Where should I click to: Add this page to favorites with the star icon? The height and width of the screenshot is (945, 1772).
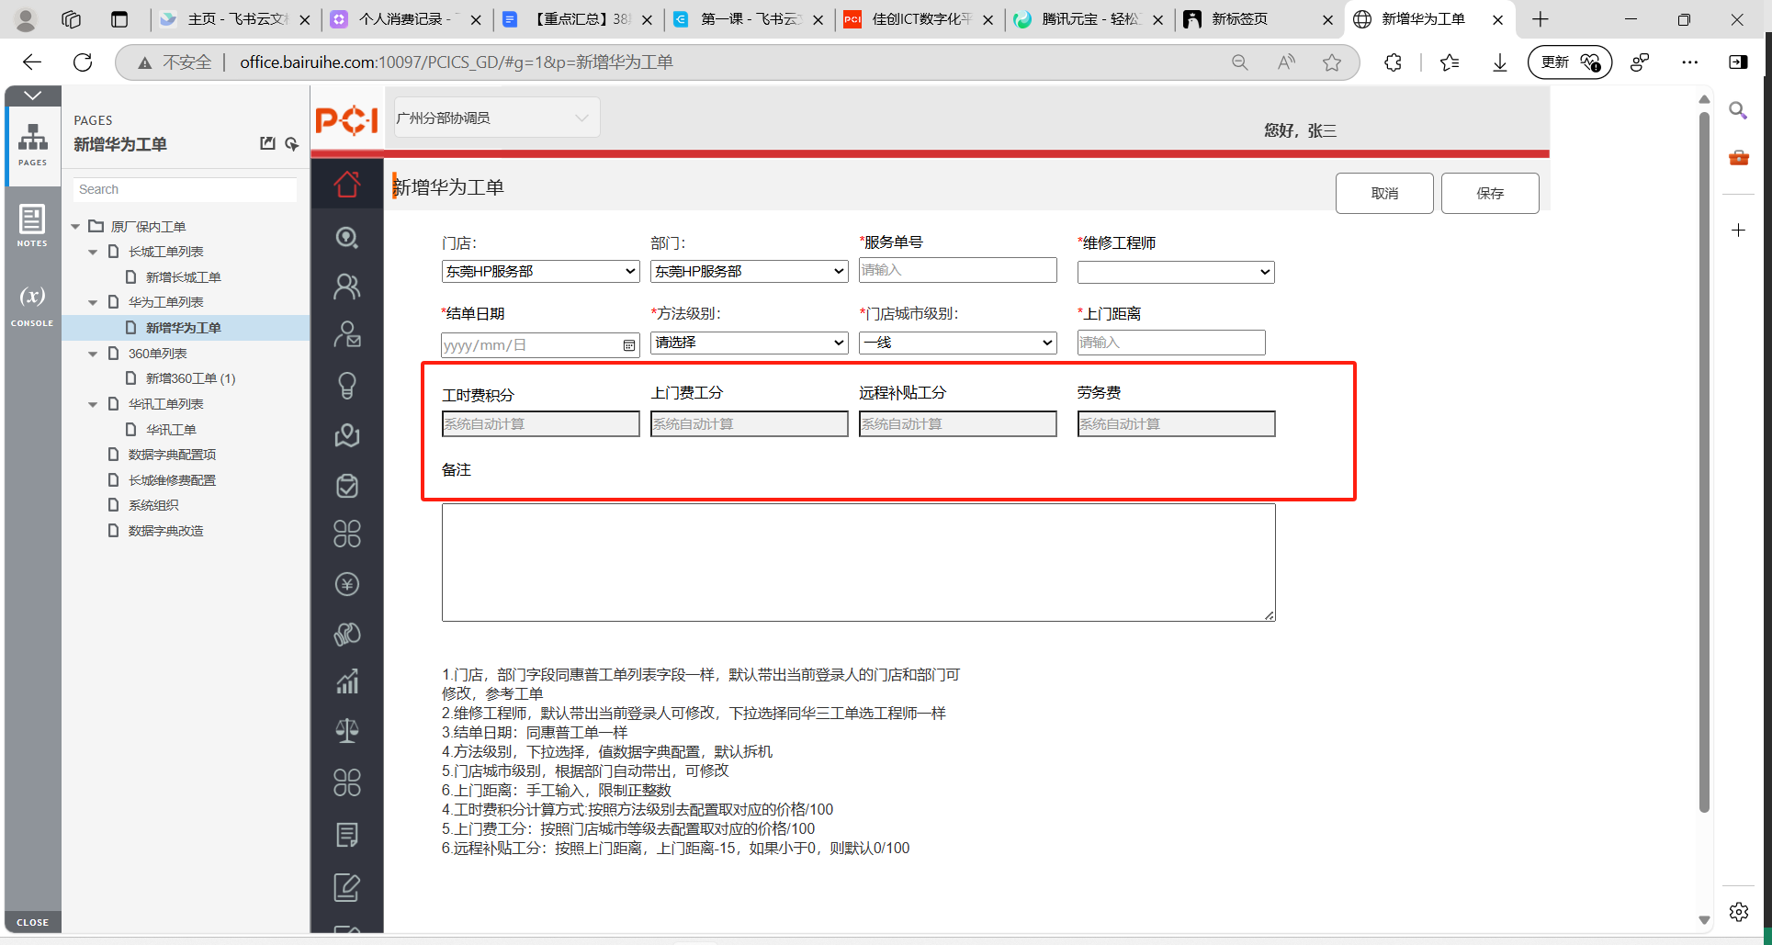click(x=1332, y=62)
